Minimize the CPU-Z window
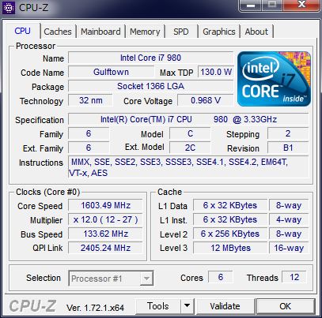 [x=250, y=5]
